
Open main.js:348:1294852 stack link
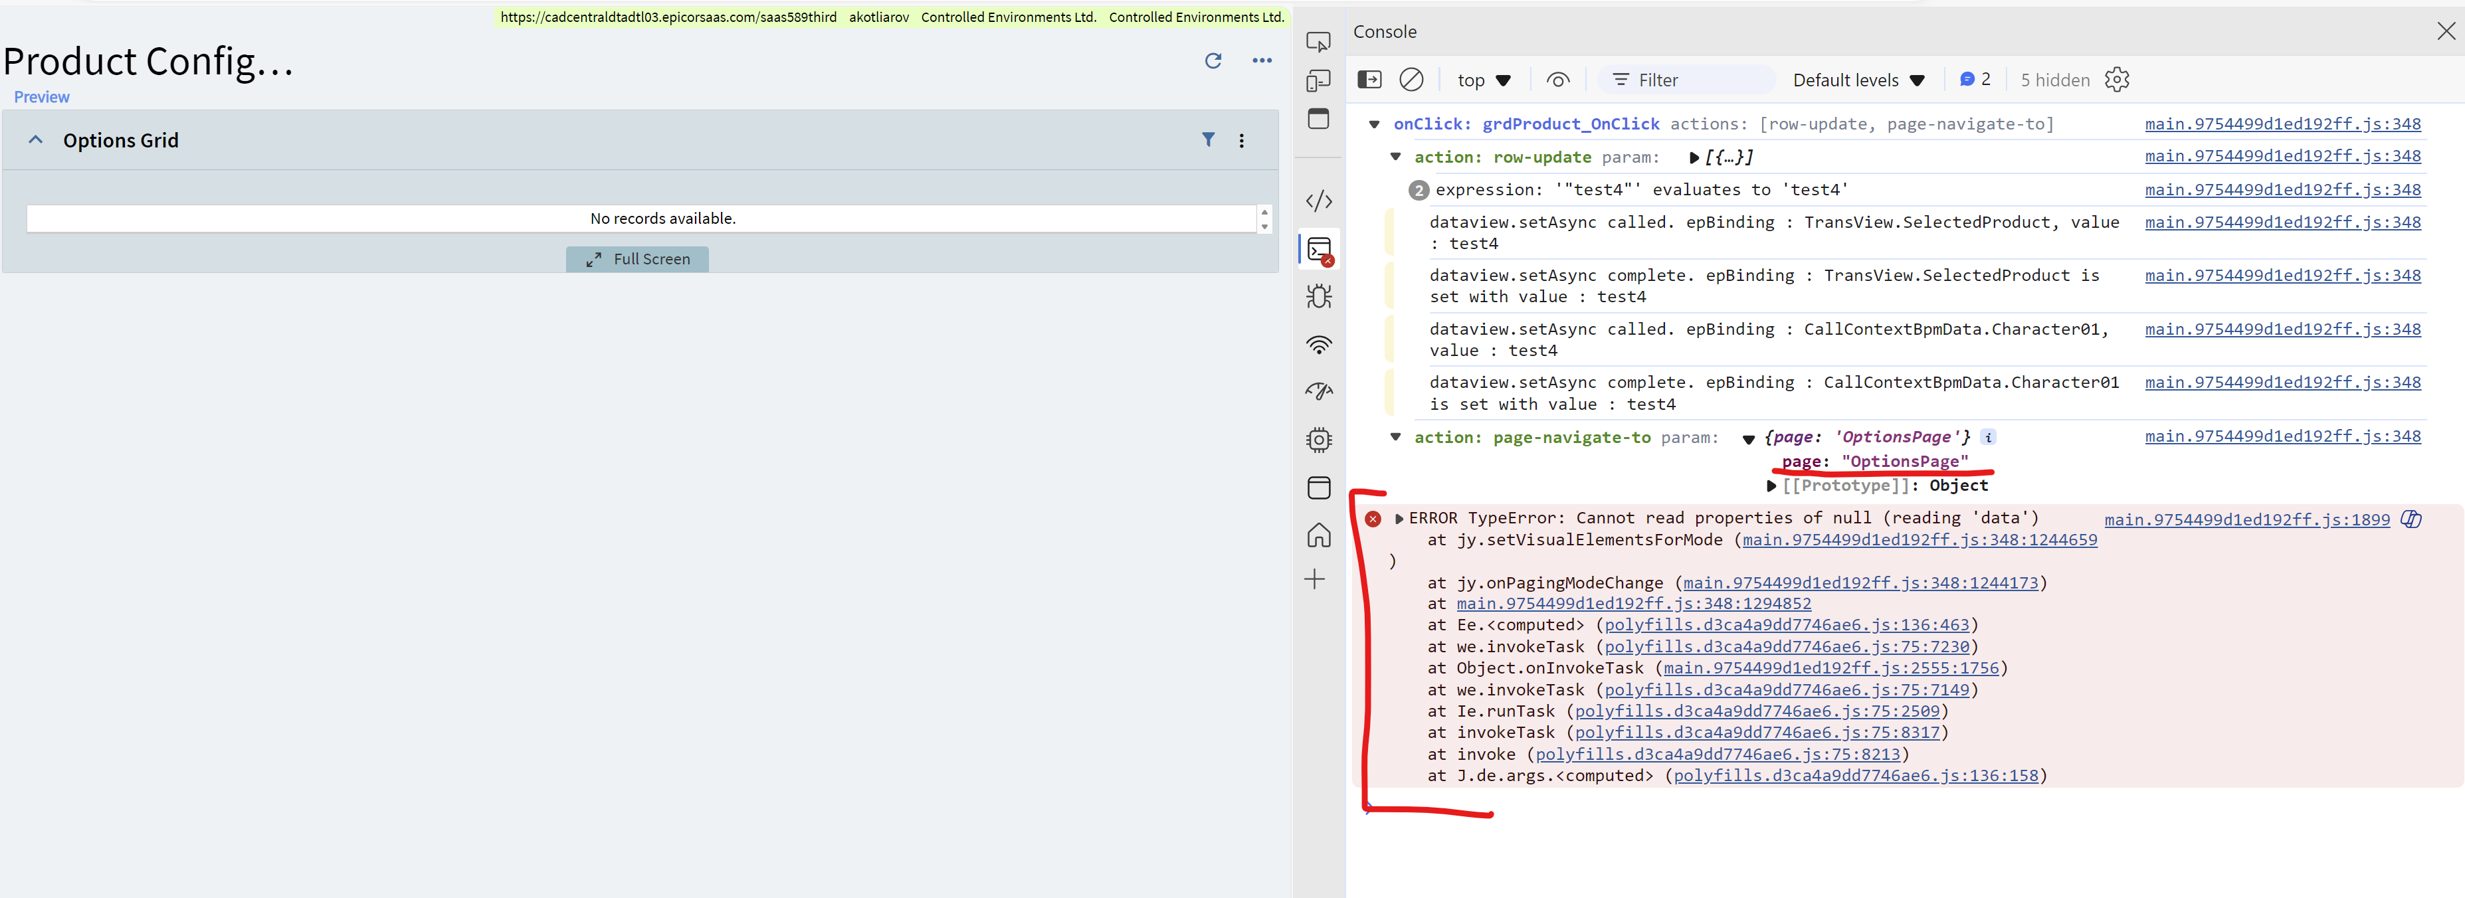point(1633,604)
